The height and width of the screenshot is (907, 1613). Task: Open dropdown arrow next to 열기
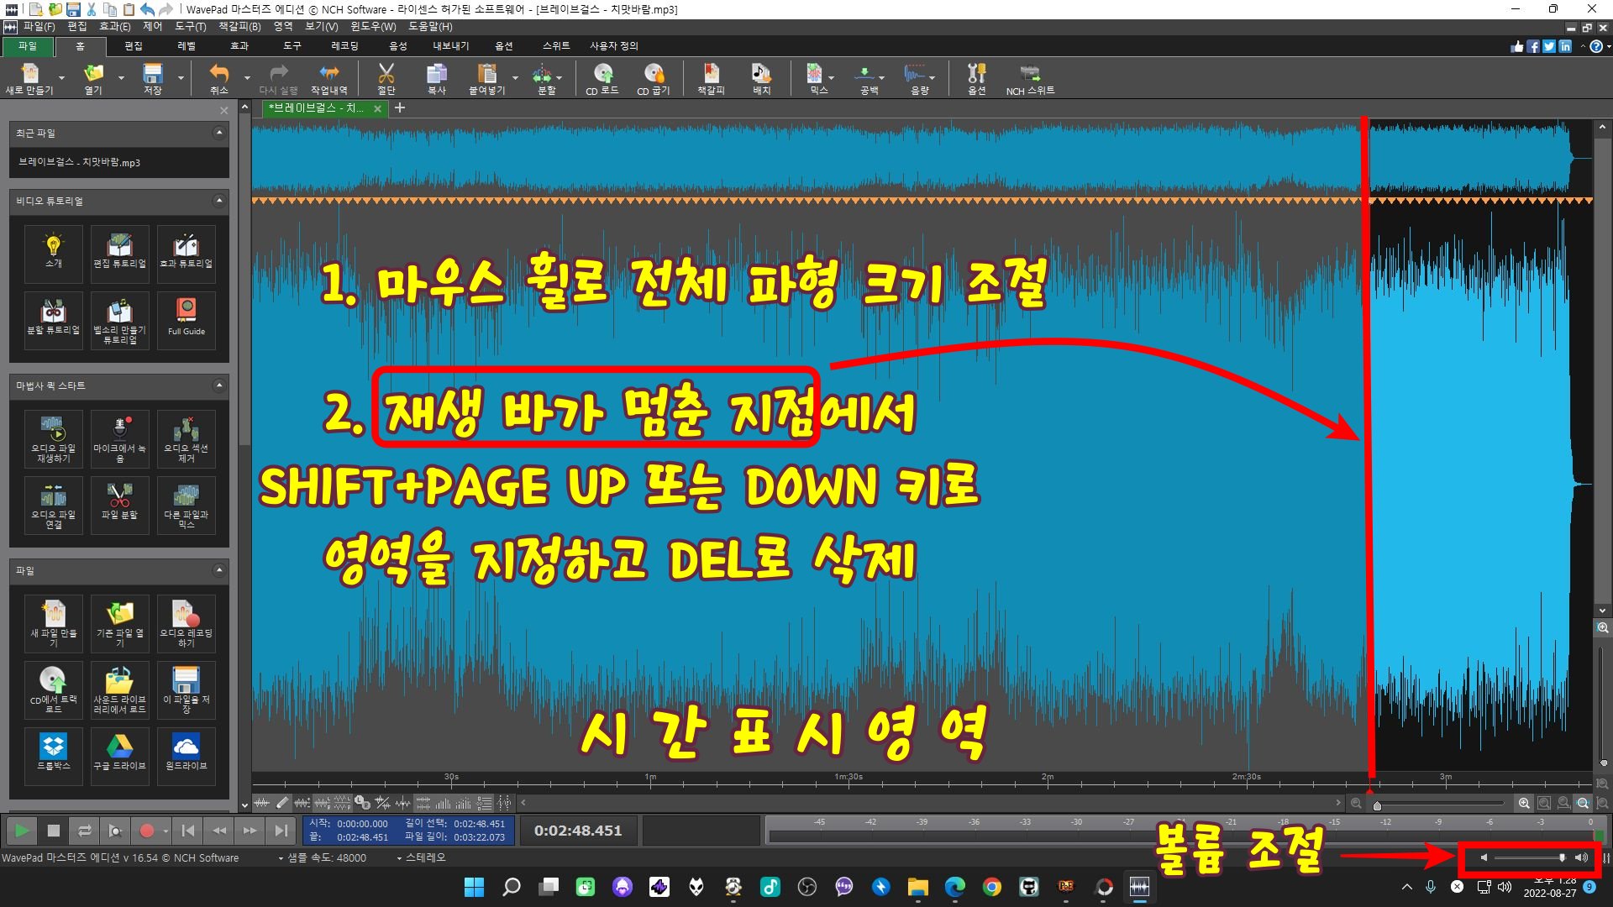(x=121, y=78)
